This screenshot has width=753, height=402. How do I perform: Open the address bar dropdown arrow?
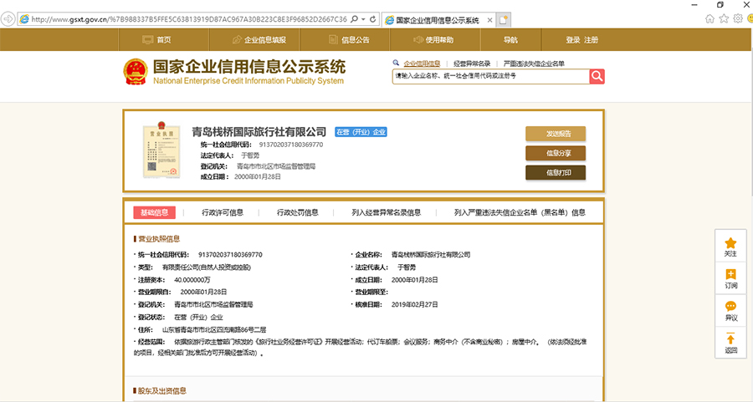point(363,20)
